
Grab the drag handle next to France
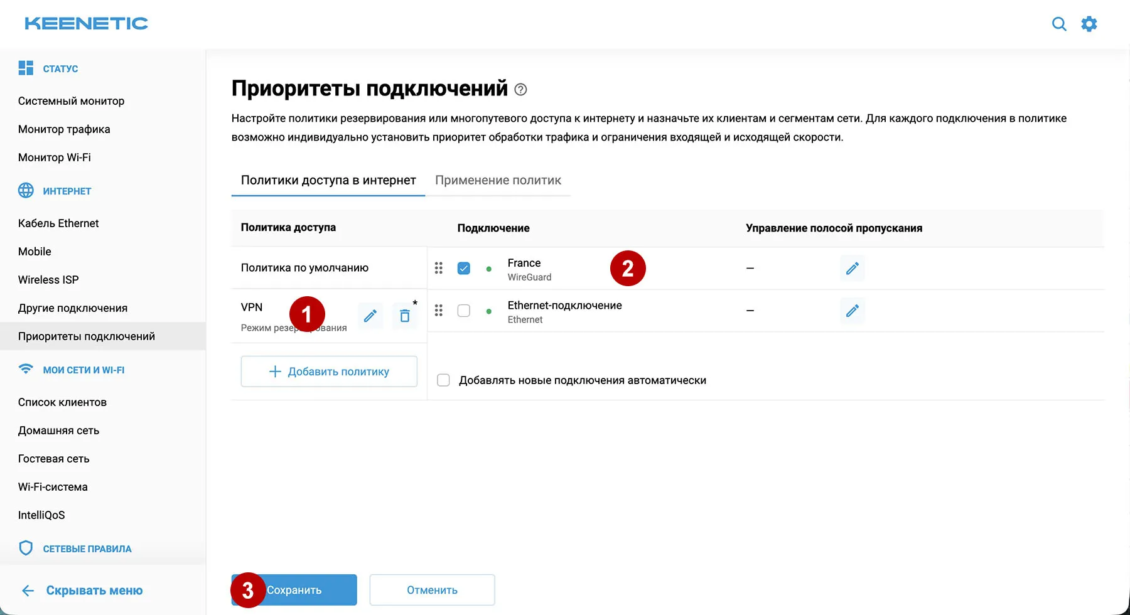pyautogui.click(x=438, y=268)
